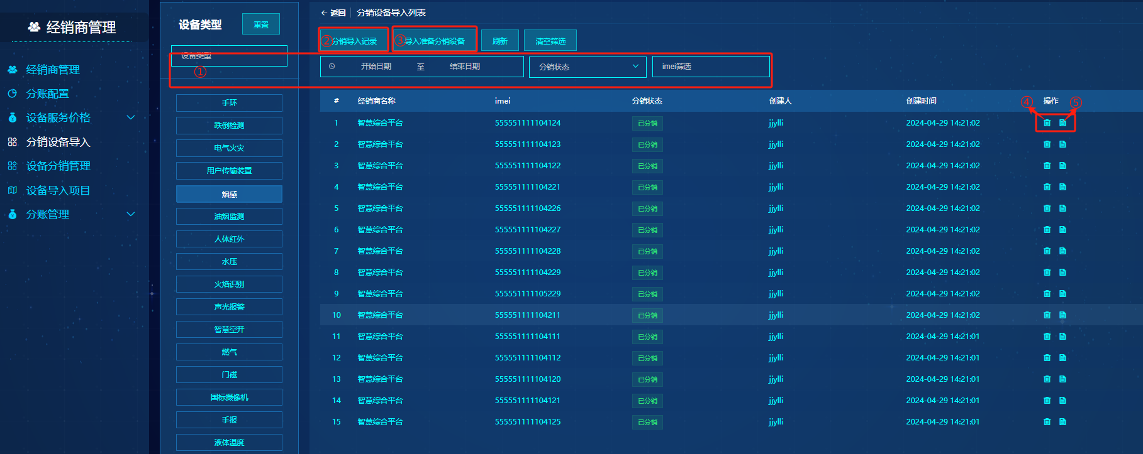The image size is (1143, 454).
Task: Delete row 7 device ending 104228
Action: coord(1047,251)
